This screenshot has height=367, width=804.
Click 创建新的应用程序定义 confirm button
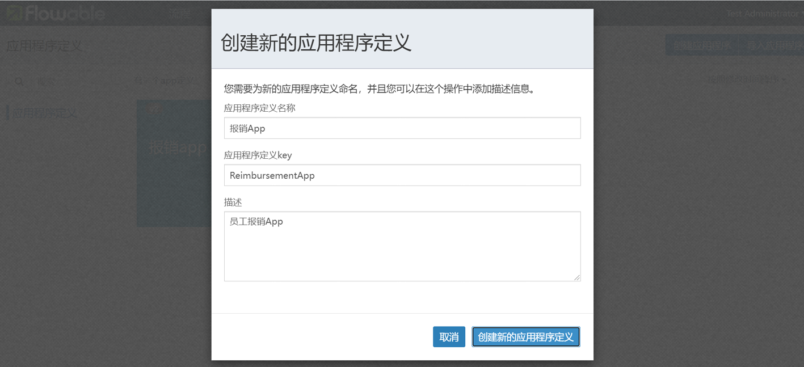[525, 337]
